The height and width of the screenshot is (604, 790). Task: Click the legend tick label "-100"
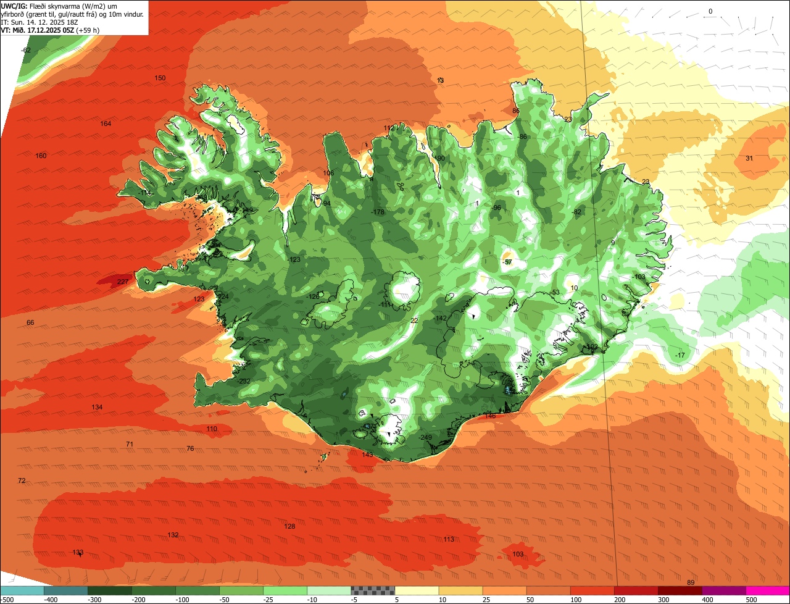[183, 599]
